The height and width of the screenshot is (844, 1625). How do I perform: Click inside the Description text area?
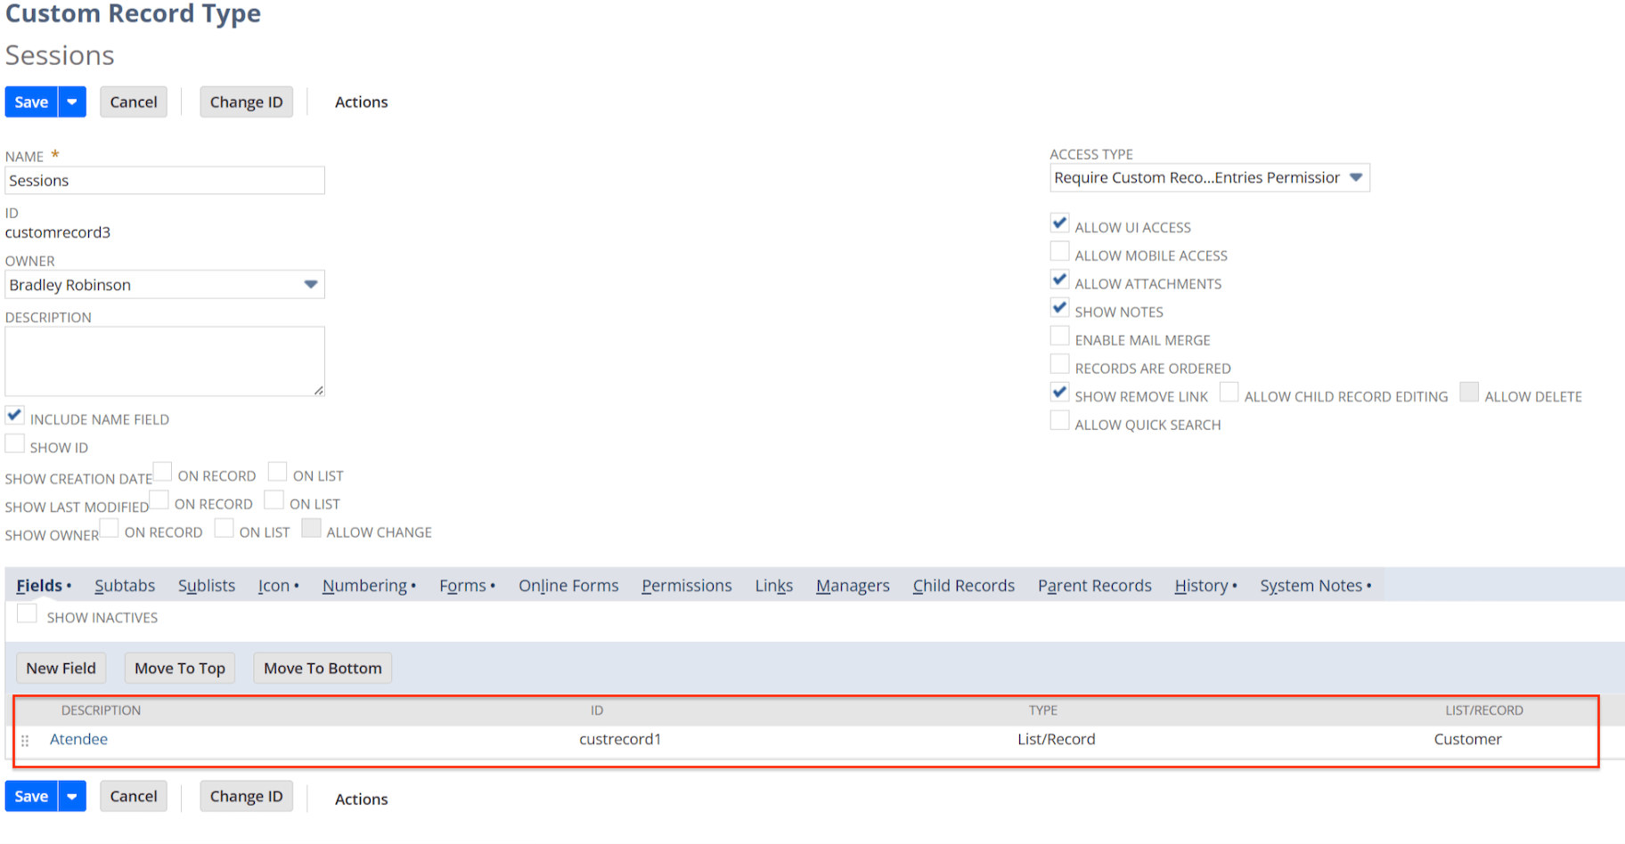pos(164,361)
